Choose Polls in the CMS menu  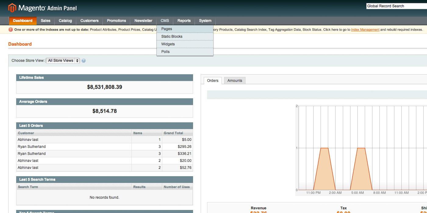coord(185,52)
